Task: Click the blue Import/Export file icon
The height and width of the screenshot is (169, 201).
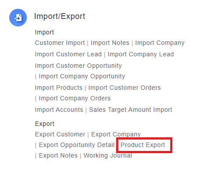Action: click(18, 18)
